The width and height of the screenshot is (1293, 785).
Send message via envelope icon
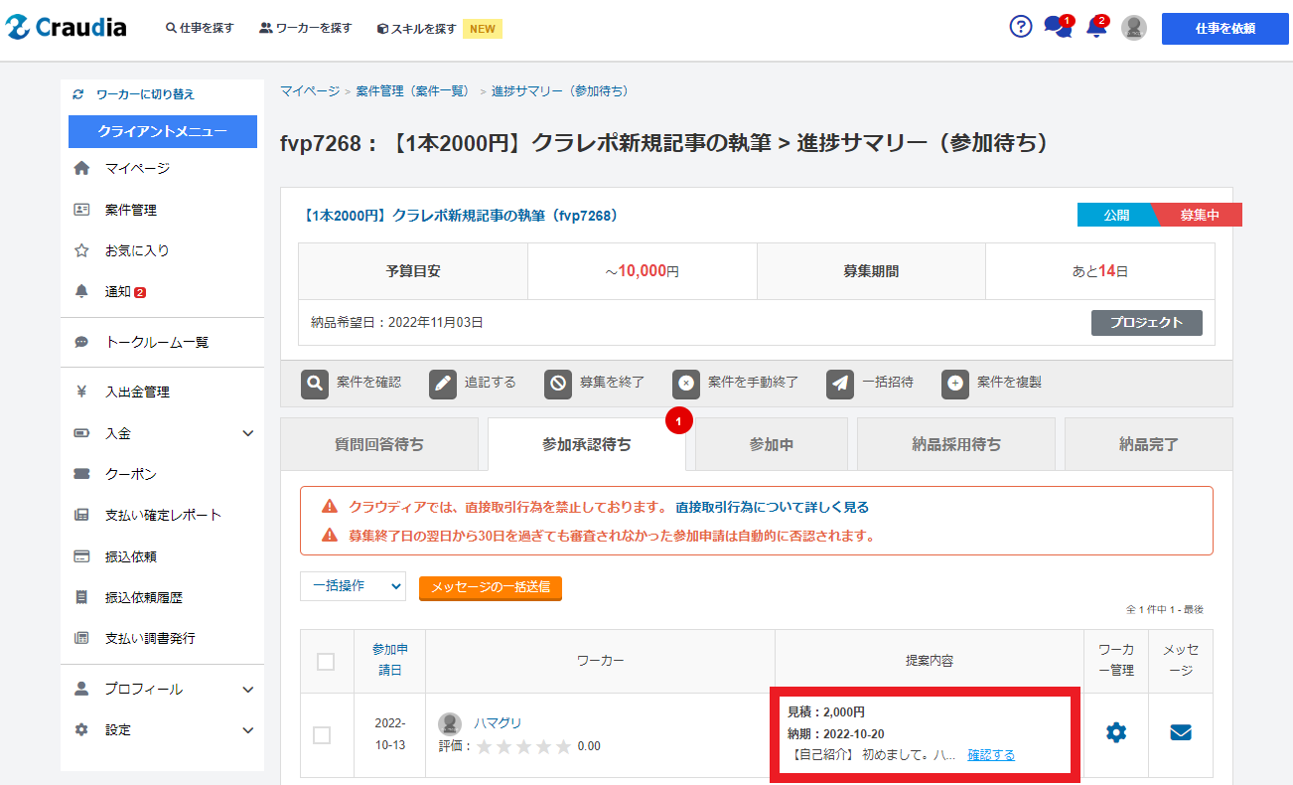click(x=1181, y=733)
